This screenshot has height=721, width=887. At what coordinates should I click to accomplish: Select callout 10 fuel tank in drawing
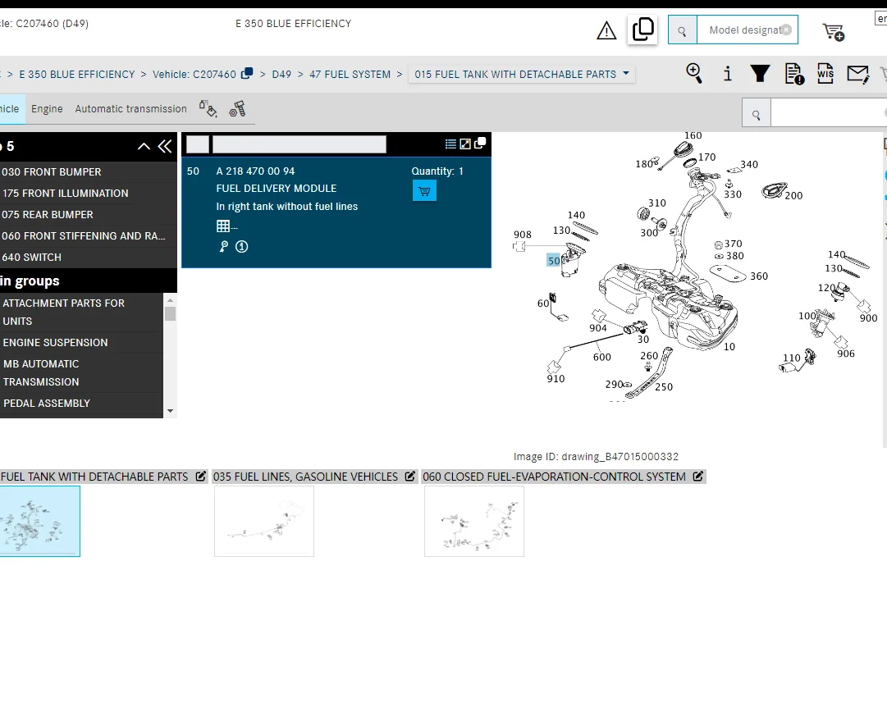729,347
